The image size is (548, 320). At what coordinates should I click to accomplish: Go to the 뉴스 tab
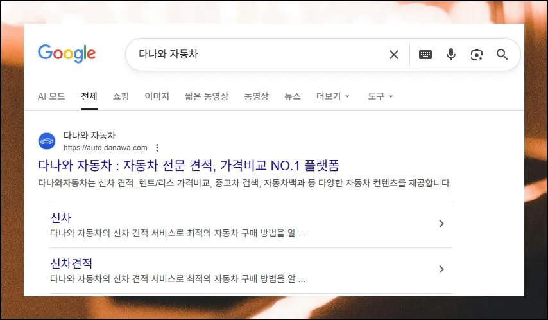[x=293, y=96]
